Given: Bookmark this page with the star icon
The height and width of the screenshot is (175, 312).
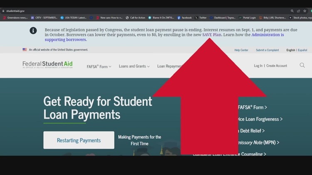Looking at the screenshot, I should tap(305, 11).
